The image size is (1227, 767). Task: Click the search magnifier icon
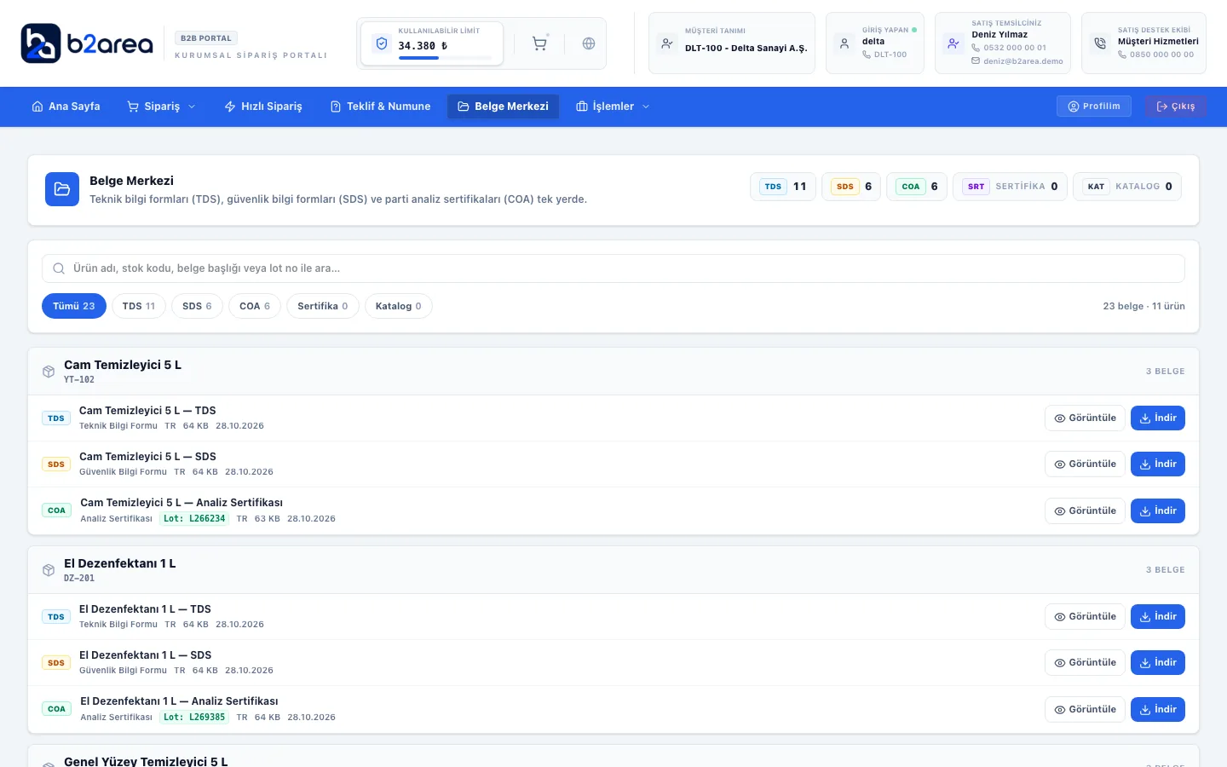(x=59, y=268)
